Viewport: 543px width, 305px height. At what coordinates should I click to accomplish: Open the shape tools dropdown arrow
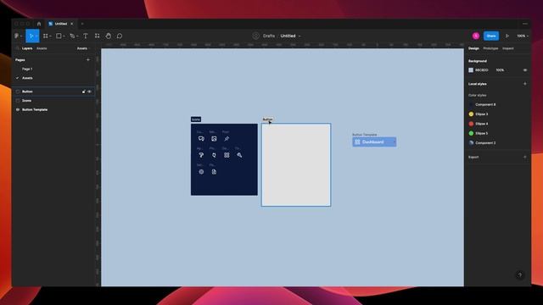click(64, 36)
